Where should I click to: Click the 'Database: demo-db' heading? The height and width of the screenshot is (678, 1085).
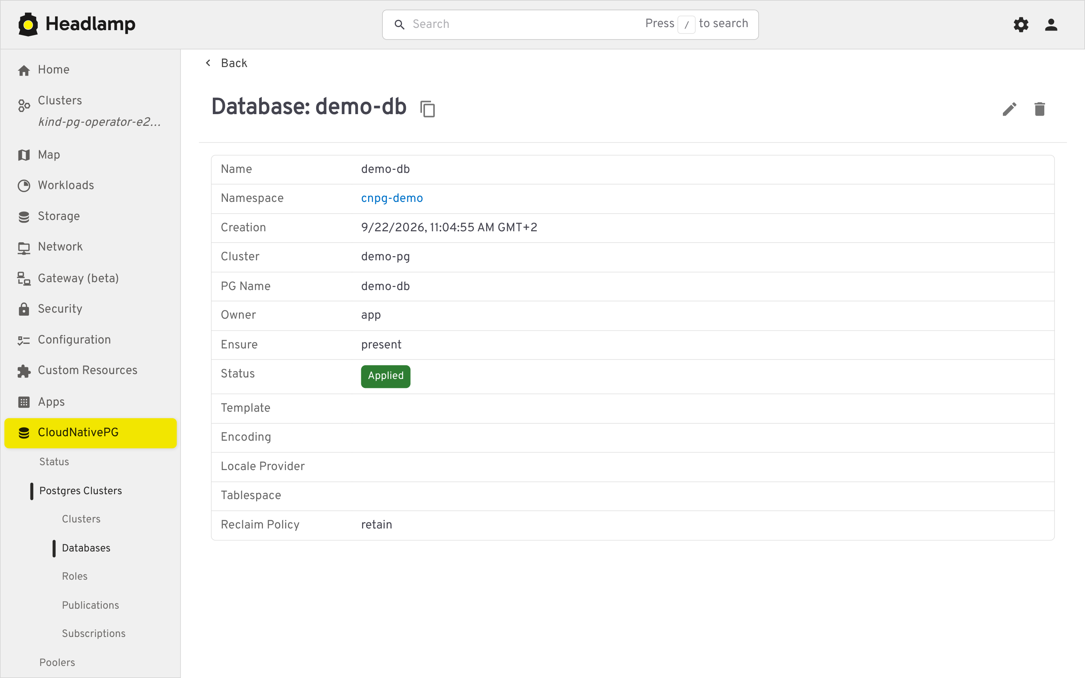point(309,107)
